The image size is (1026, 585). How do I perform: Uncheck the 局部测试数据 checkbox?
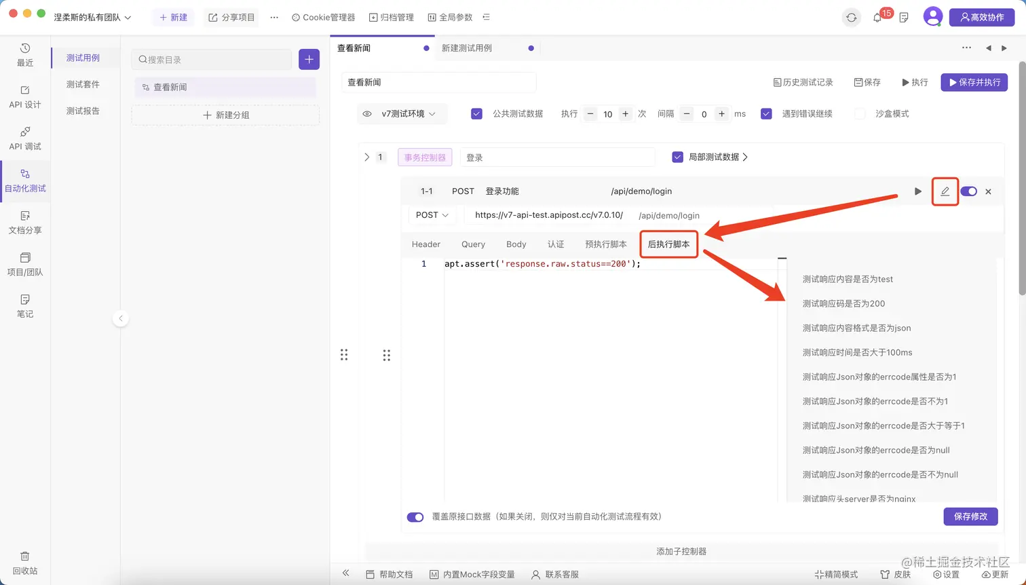(677, 157)
